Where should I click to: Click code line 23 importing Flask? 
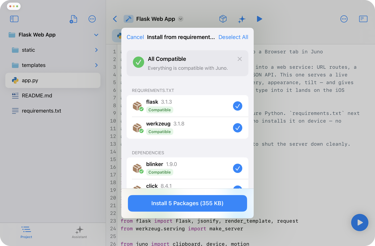(x=209, y=221)
